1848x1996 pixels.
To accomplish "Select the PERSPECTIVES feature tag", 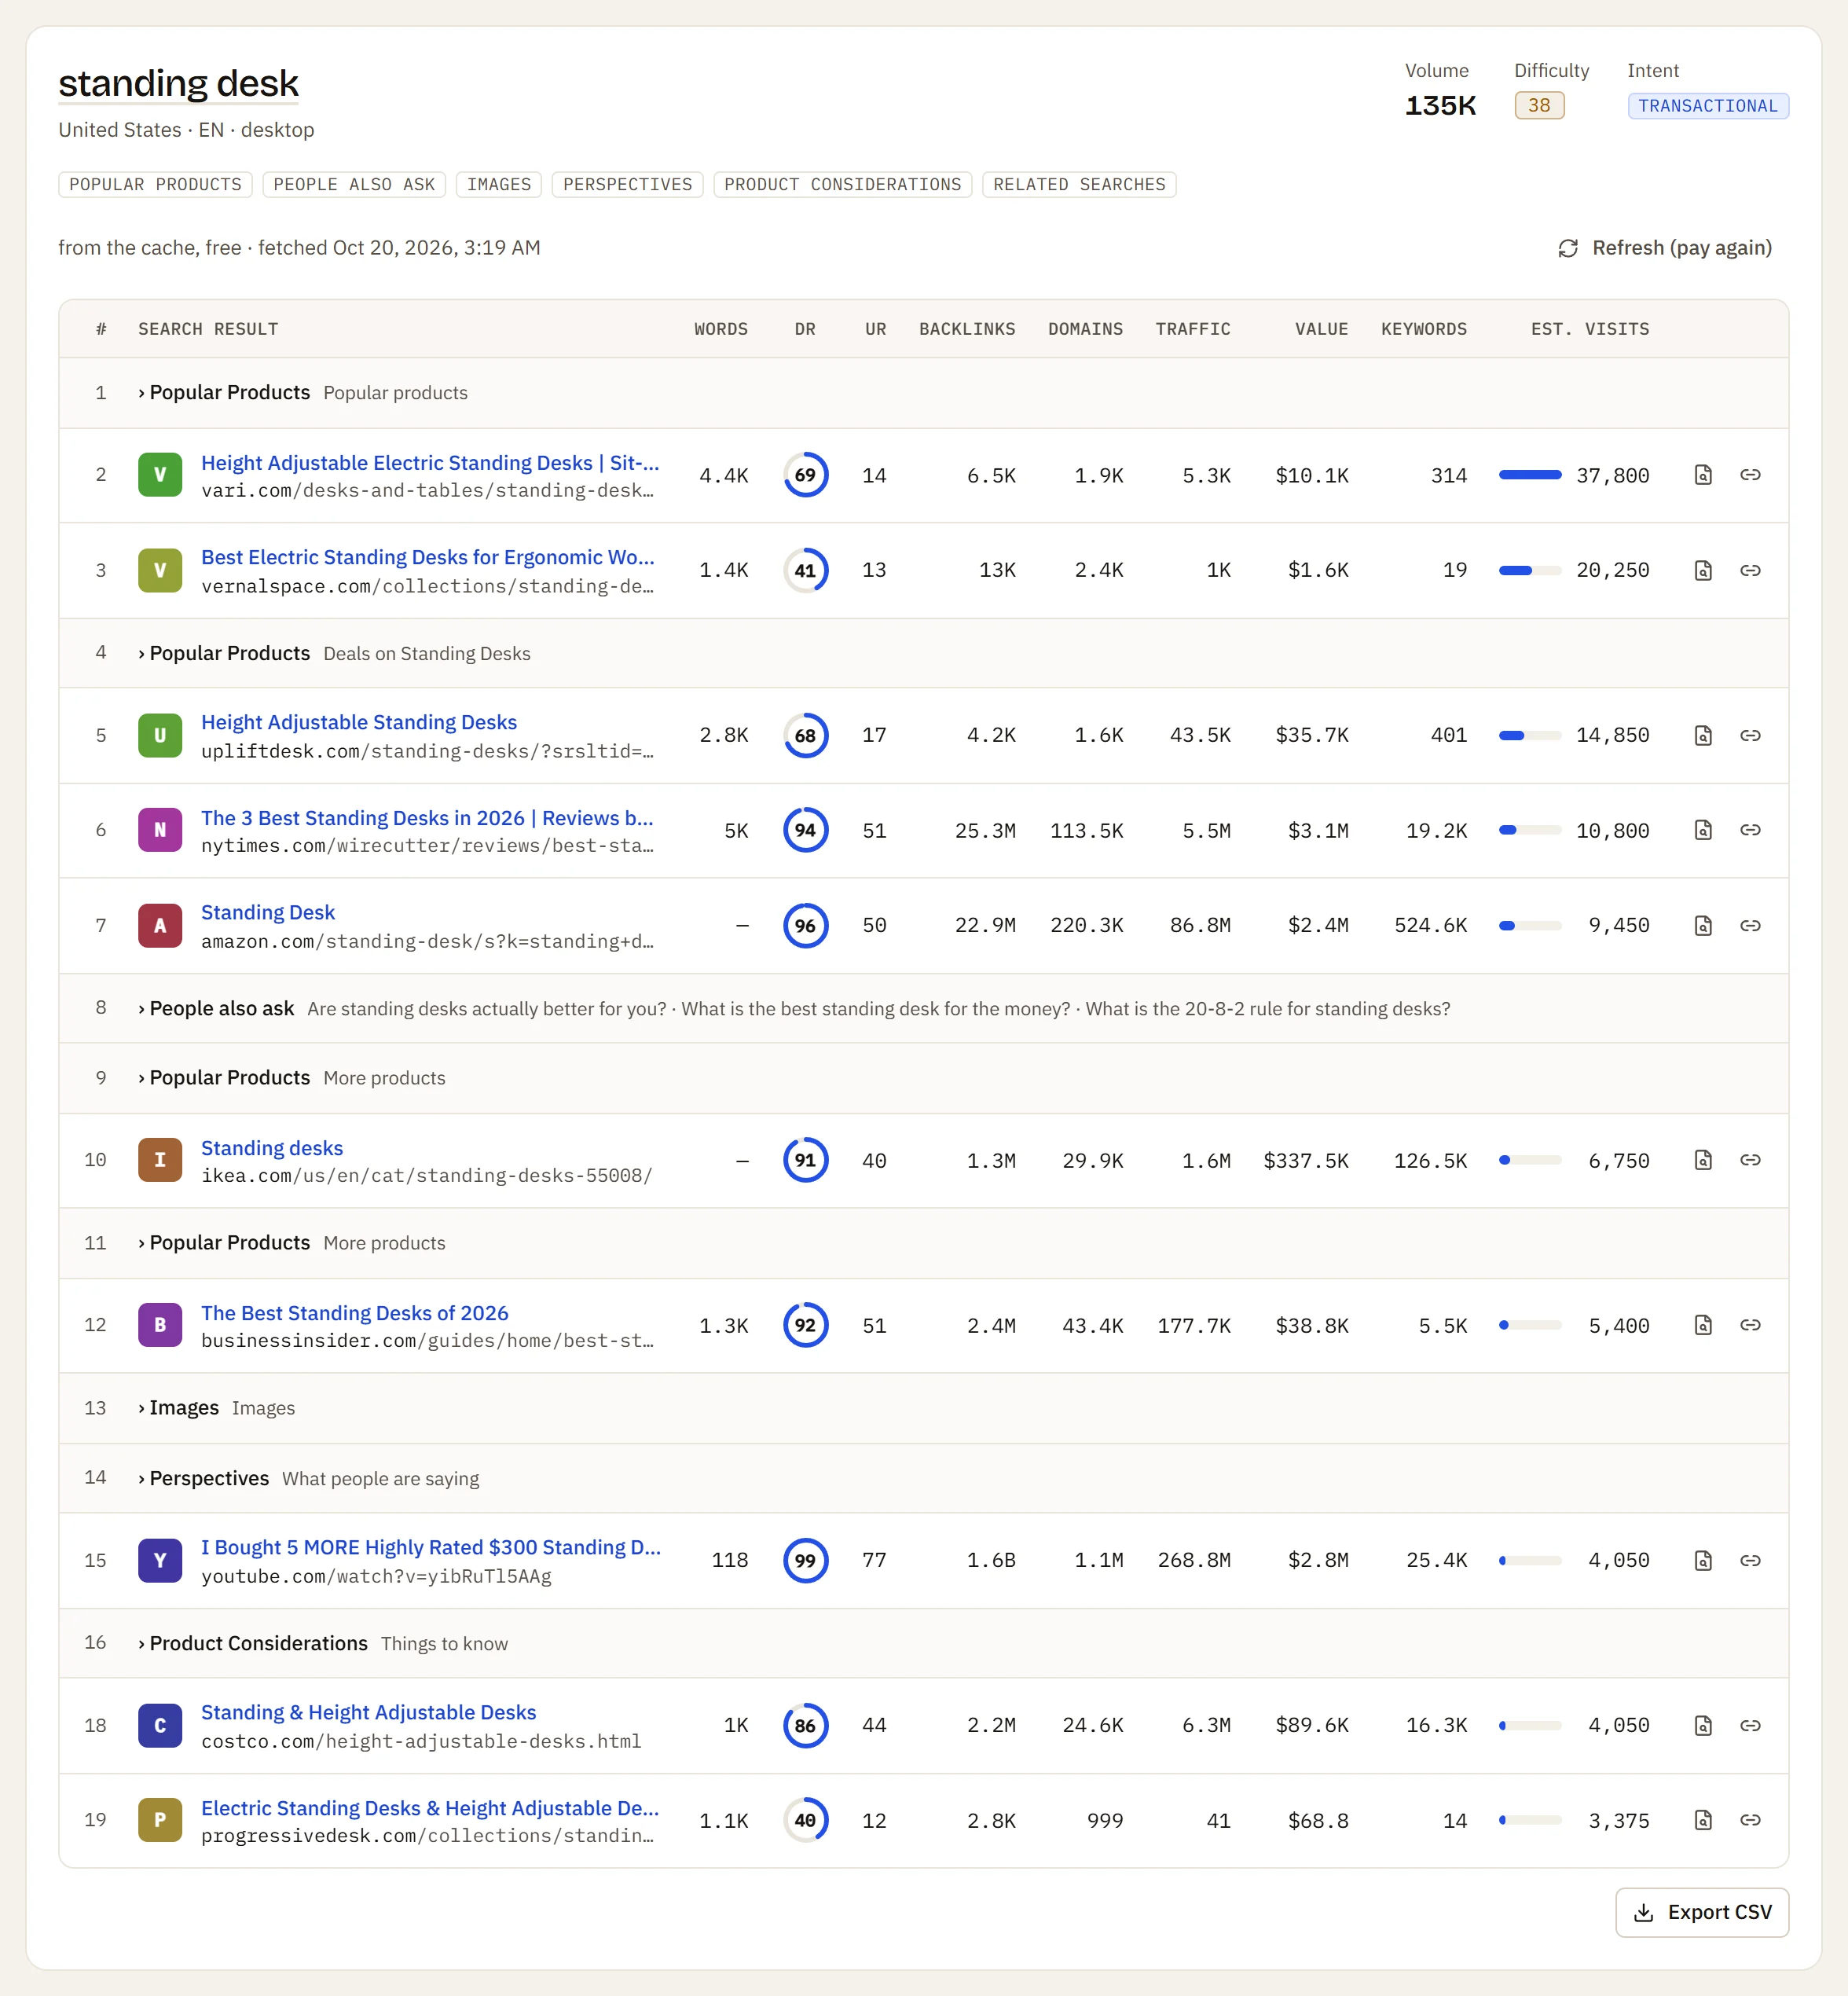I will point(627,184).
